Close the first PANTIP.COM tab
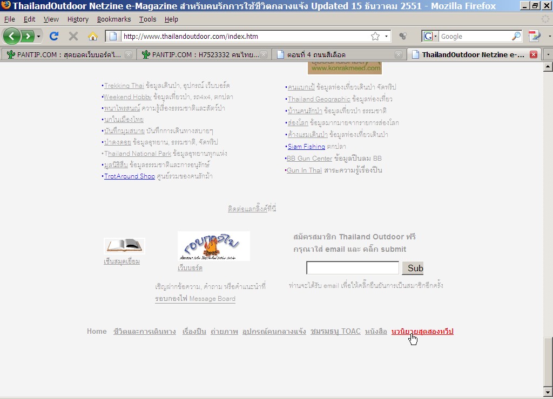 [129, 54]
